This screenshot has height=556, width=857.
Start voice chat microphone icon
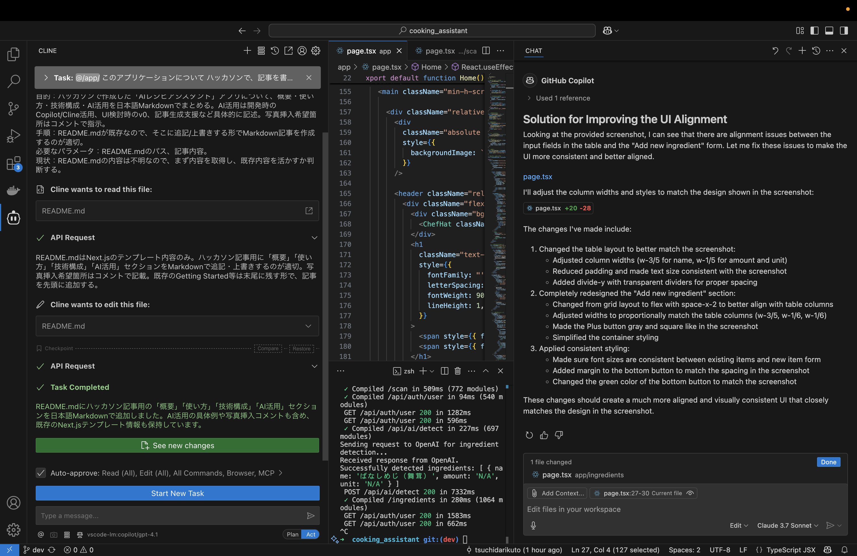533,525
